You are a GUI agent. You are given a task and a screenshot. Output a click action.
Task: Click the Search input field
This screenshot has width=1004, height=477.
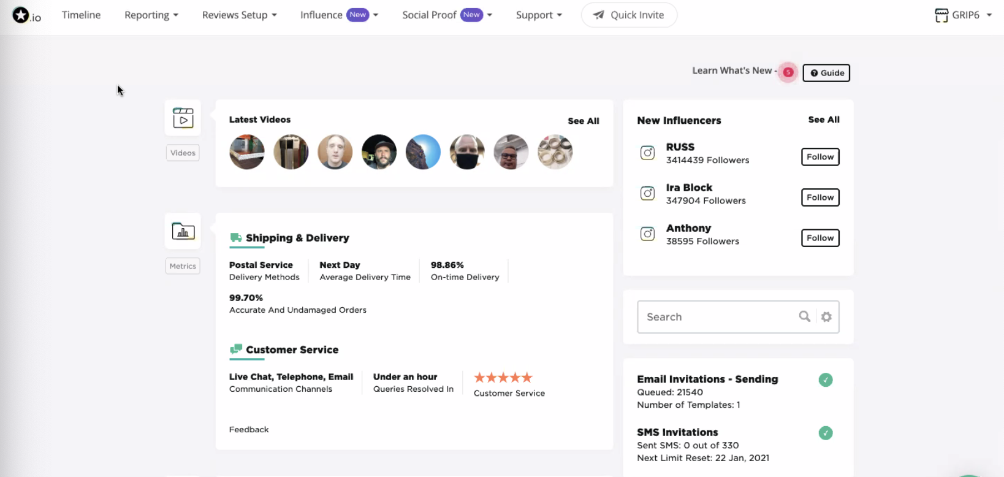coord(717,317)
